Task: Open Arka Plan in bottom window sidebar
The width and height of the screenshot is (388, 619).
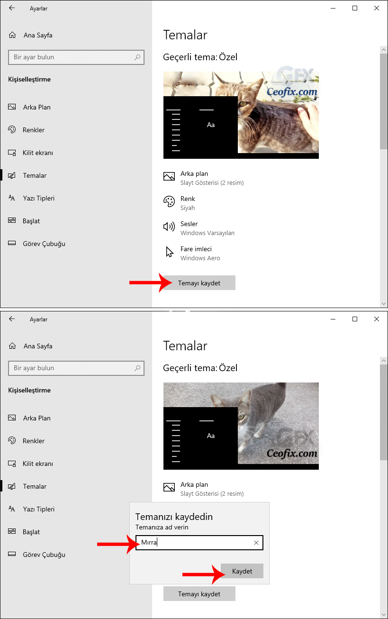Action: [x=29, y=418]
